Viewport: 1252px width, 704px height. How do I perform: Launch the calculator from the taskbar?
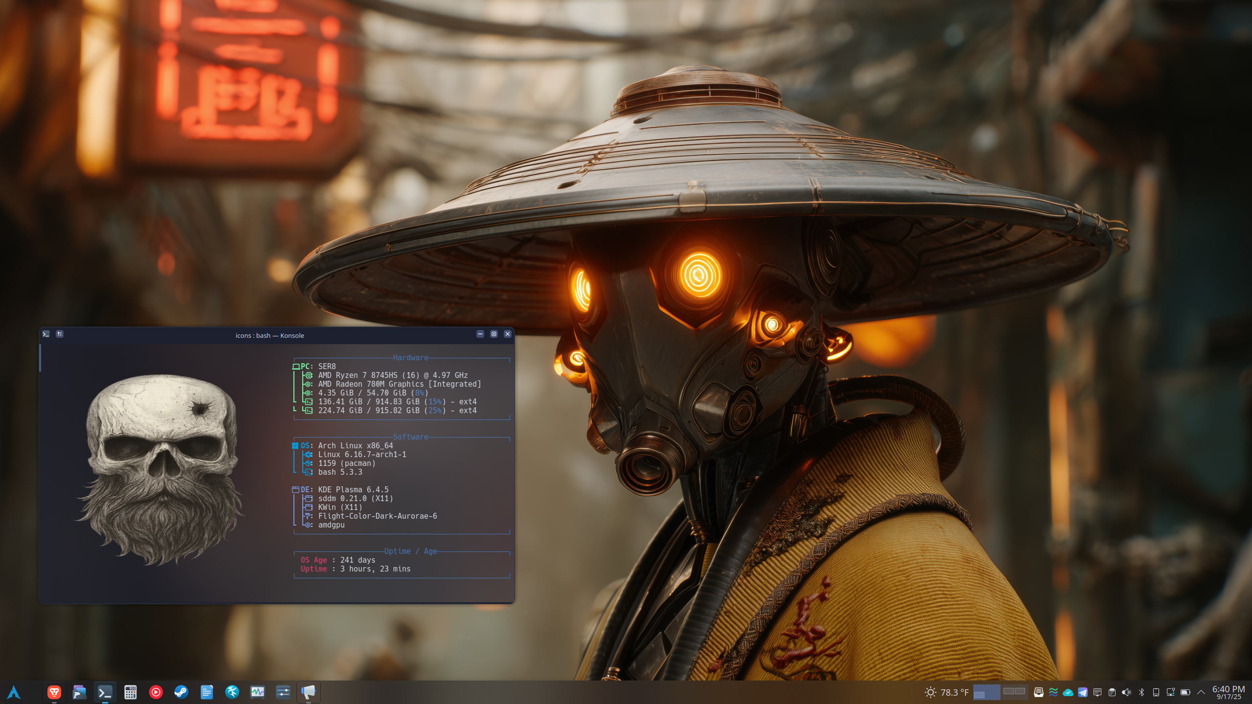[x=131, y=692]
